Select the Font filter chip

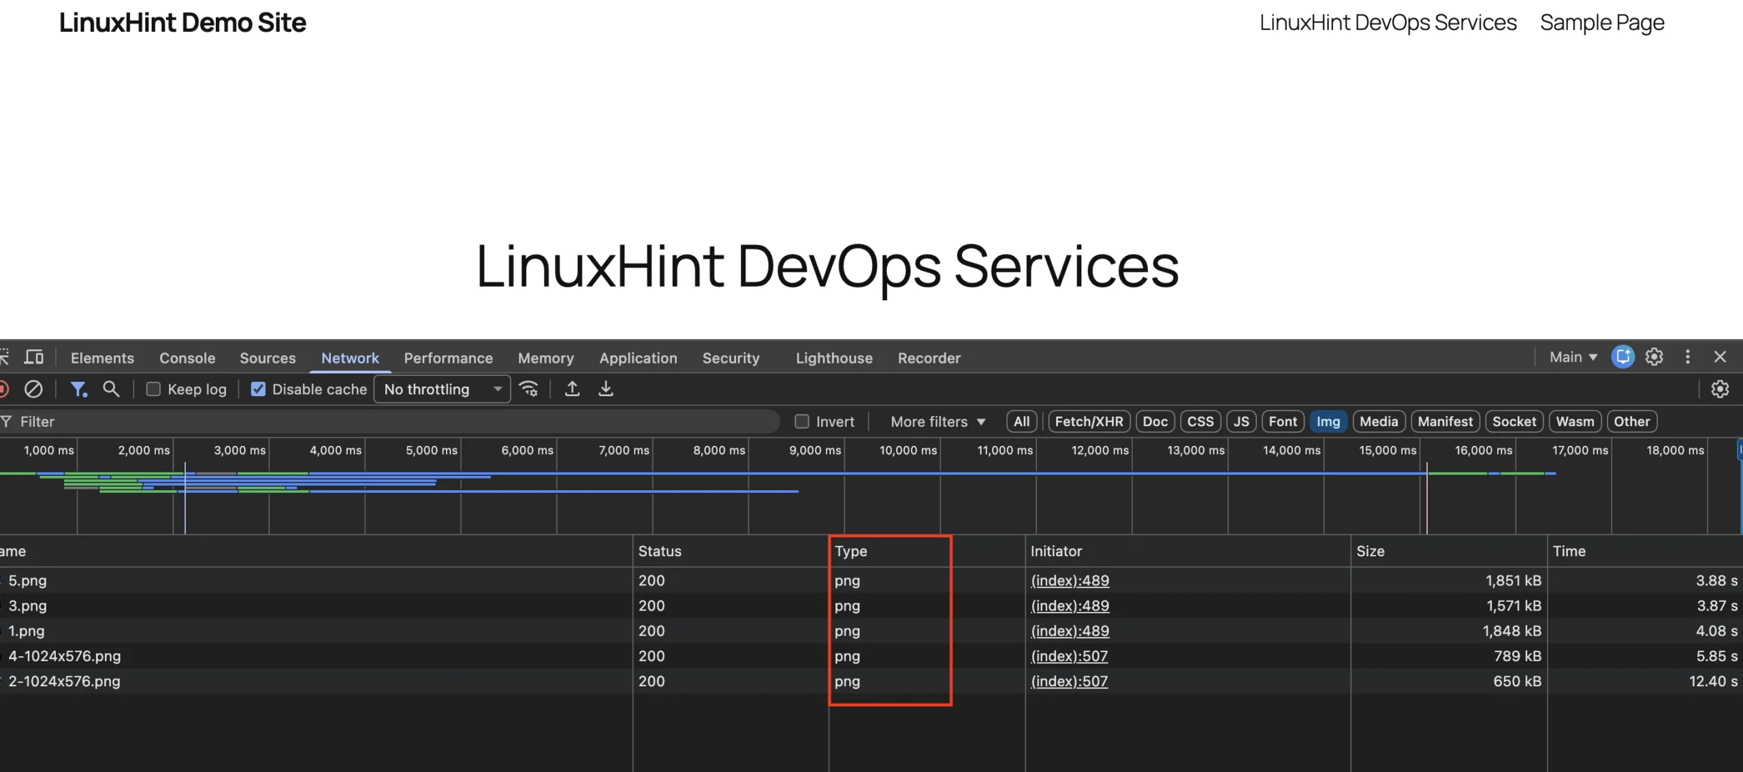pyautogui.click(x=1283, y=421)
